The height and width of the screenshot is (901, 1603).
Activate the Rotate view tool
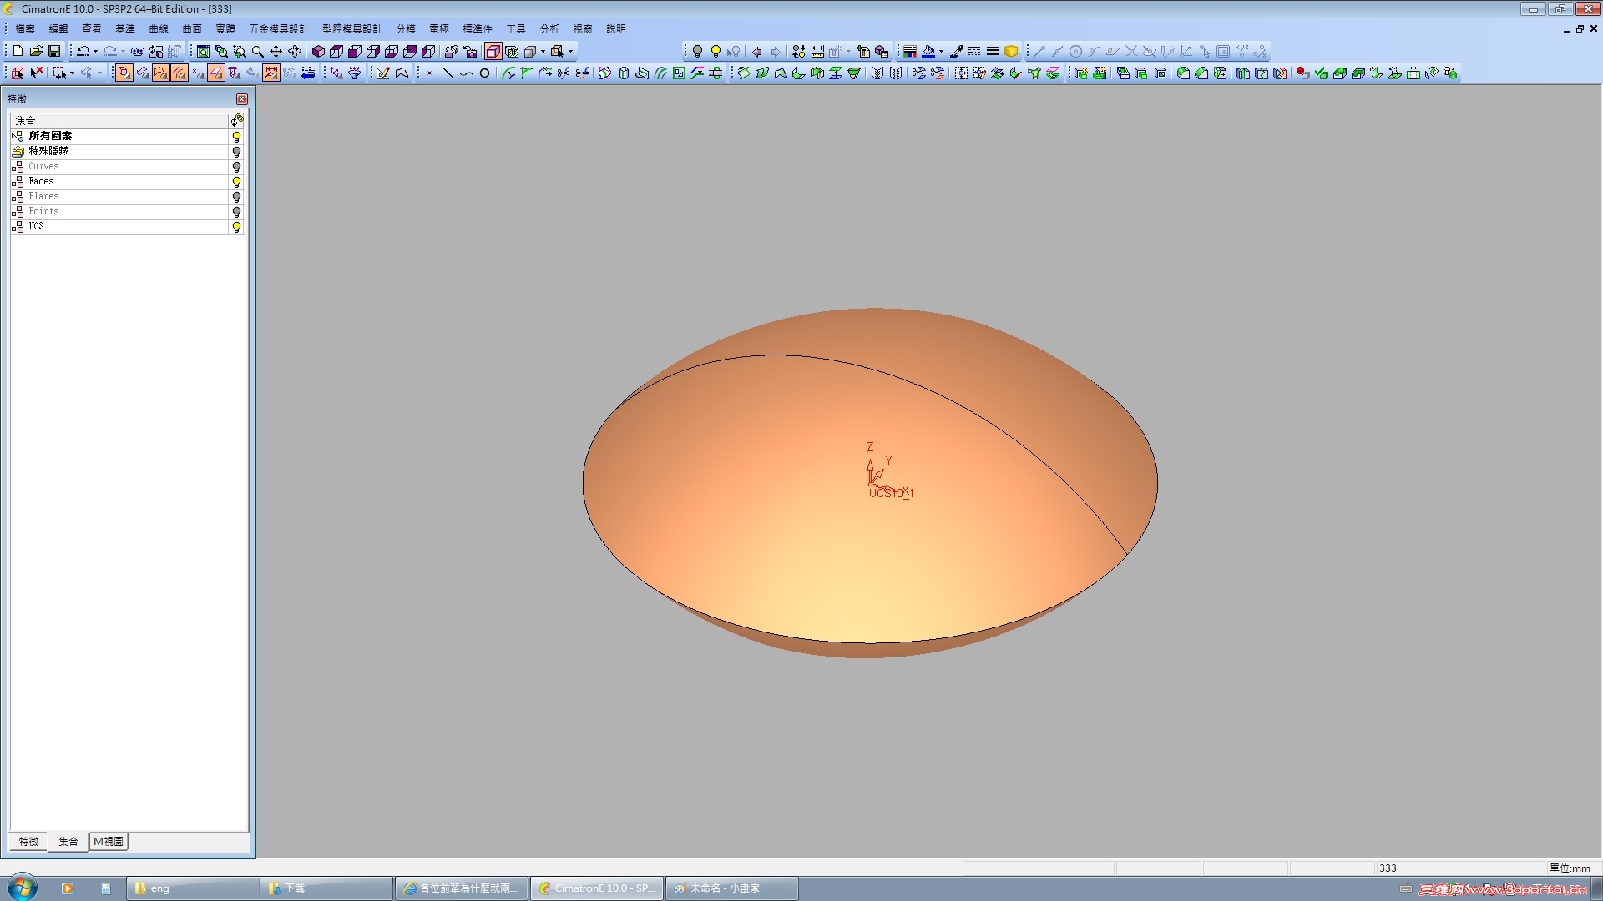[295, 51]
